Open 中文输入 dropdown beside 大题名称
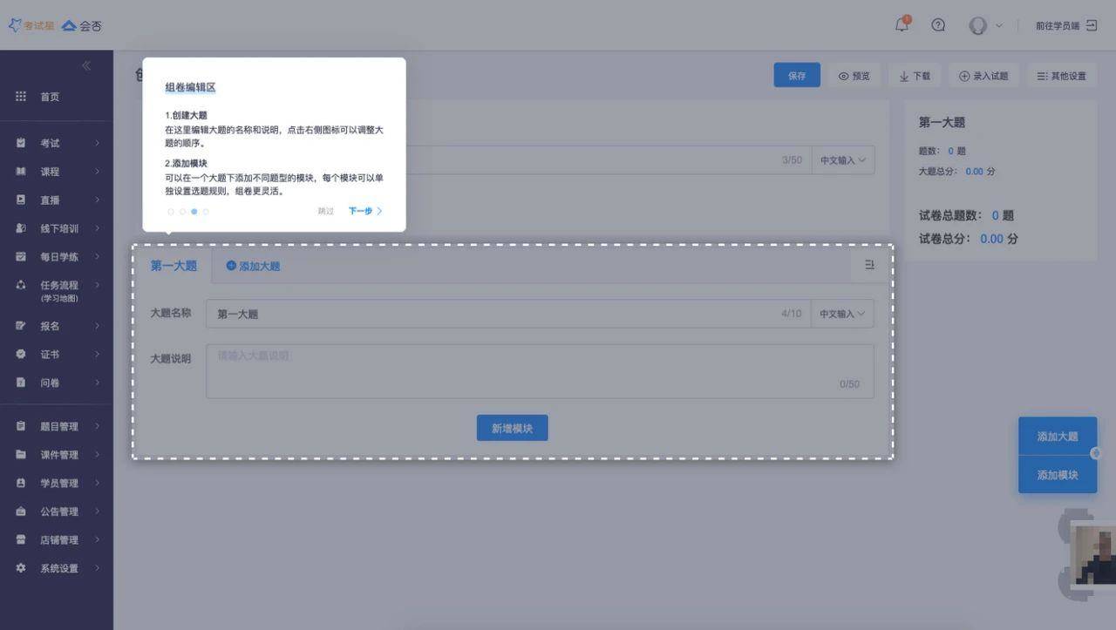Image resolution: width=1116 pixels, height=630 pixels. click(842, 314)
